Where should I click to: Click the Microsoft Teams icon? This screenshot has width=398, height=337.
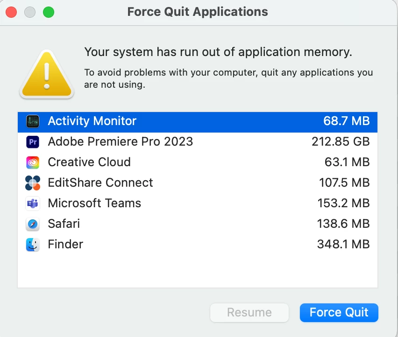(x=33, y=204)
